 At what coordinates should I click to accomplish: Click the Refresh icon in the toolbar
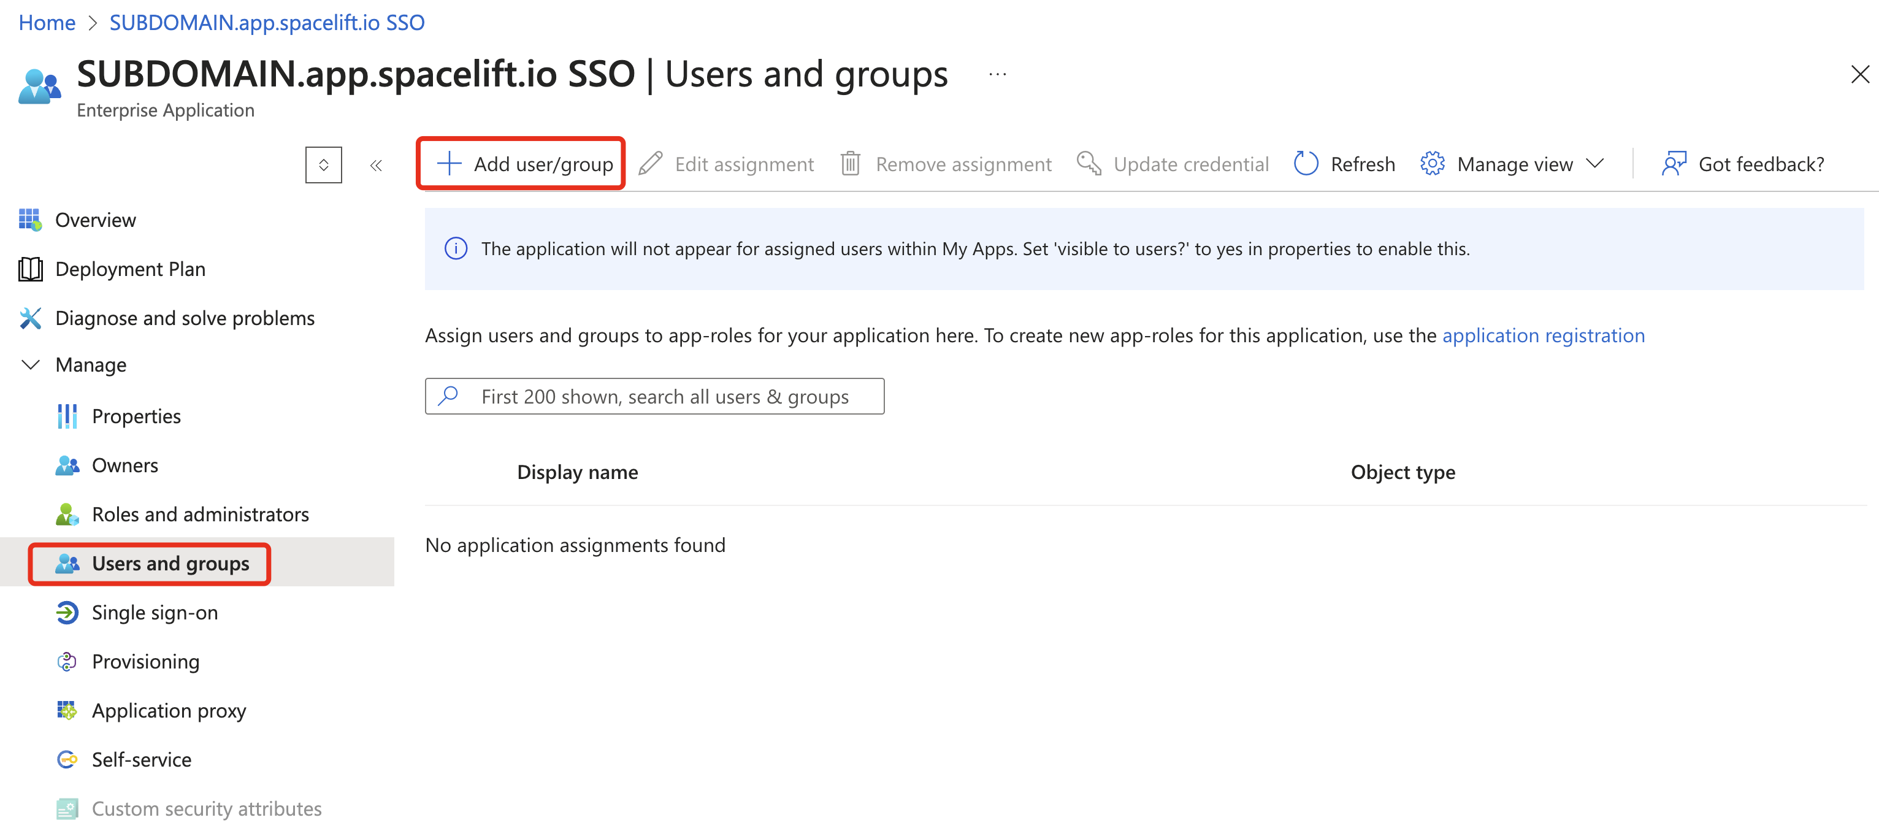pyautogui.click(x=1306, y=163)
